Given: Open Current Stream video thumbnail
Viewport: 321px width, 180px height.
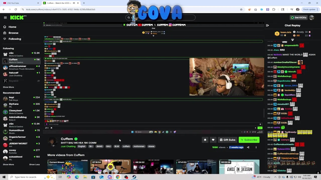Looking at the screenshot, I should pyautogui.click(x=68, y=166).
